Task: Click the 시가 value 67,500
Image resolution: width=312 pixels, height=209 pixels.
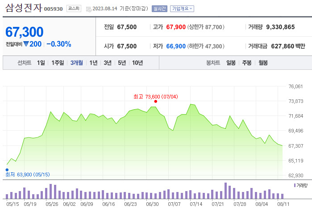Action: 127,46
